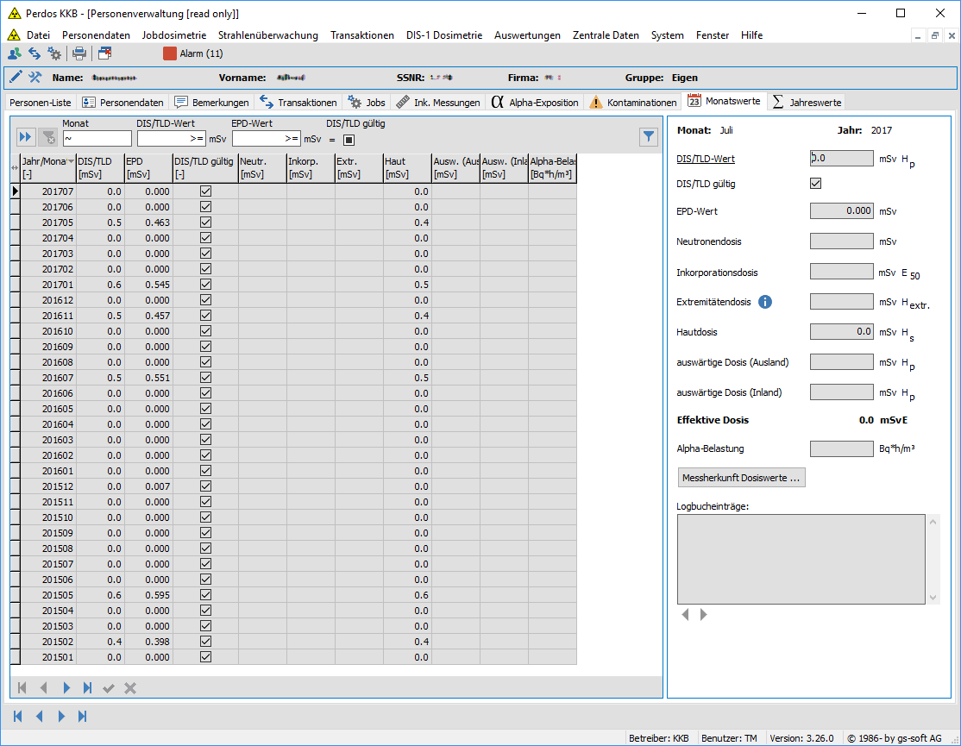961x746 pixels.
Task: Click the EPD [mSv] column header
Action: [149, 168]
